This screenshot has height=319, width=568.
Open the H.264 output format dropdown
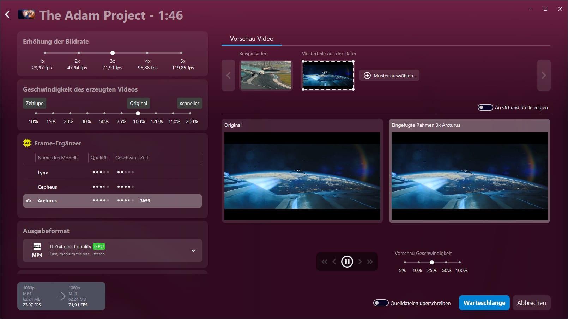[193, 250]
